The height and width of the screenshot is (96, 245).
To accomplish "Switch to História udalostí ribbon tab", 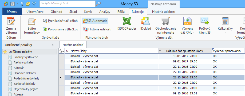I will [164, 12].
